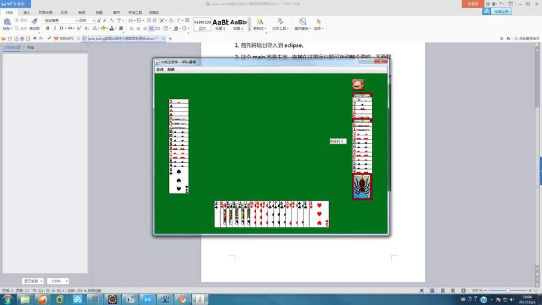
Task: Click the redo icon
Action: 41,38
